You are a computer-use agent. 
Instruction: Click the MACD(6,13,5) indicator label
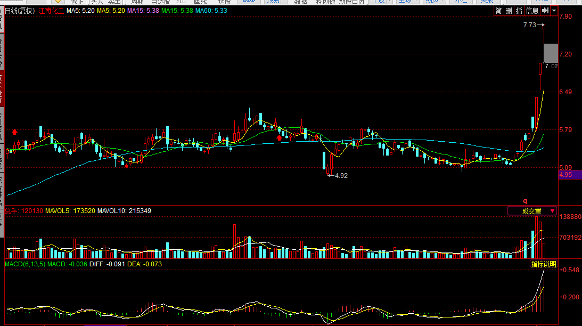coord(25,264)
